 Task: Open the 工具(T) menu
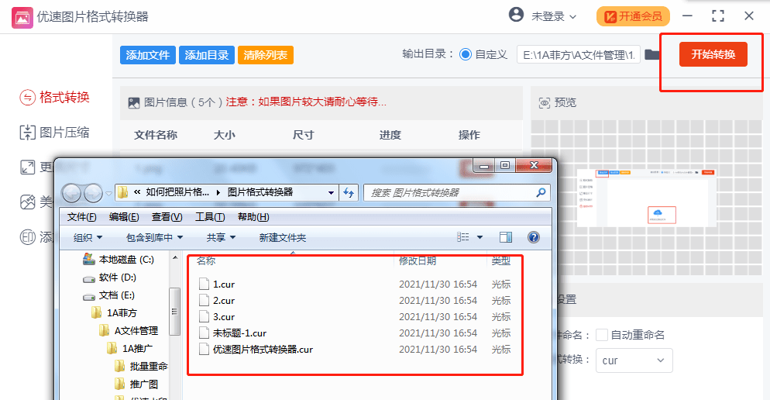pyautogui.click(x=210, y=217)
